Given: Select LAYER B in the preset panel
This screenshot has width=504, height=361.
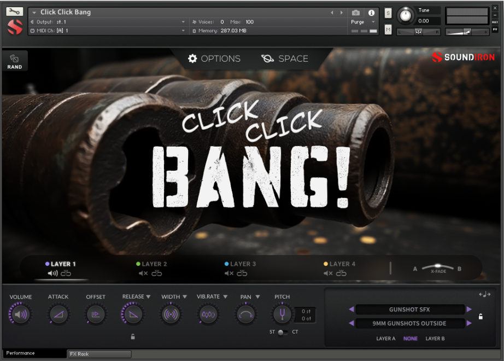Looking at the screenshot, I should tap(436, 338).
